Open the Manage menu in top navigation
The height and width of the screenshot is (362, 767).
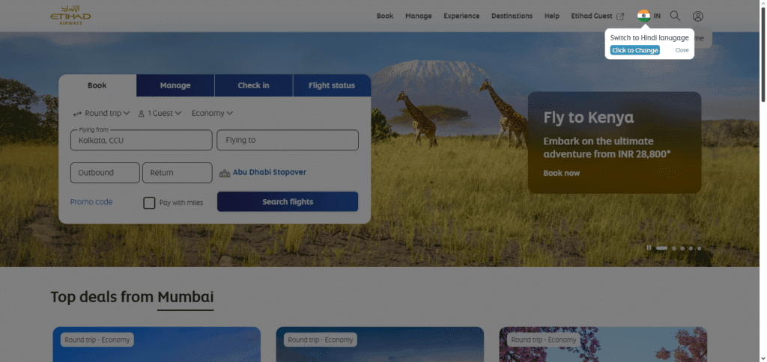(418, 16)
